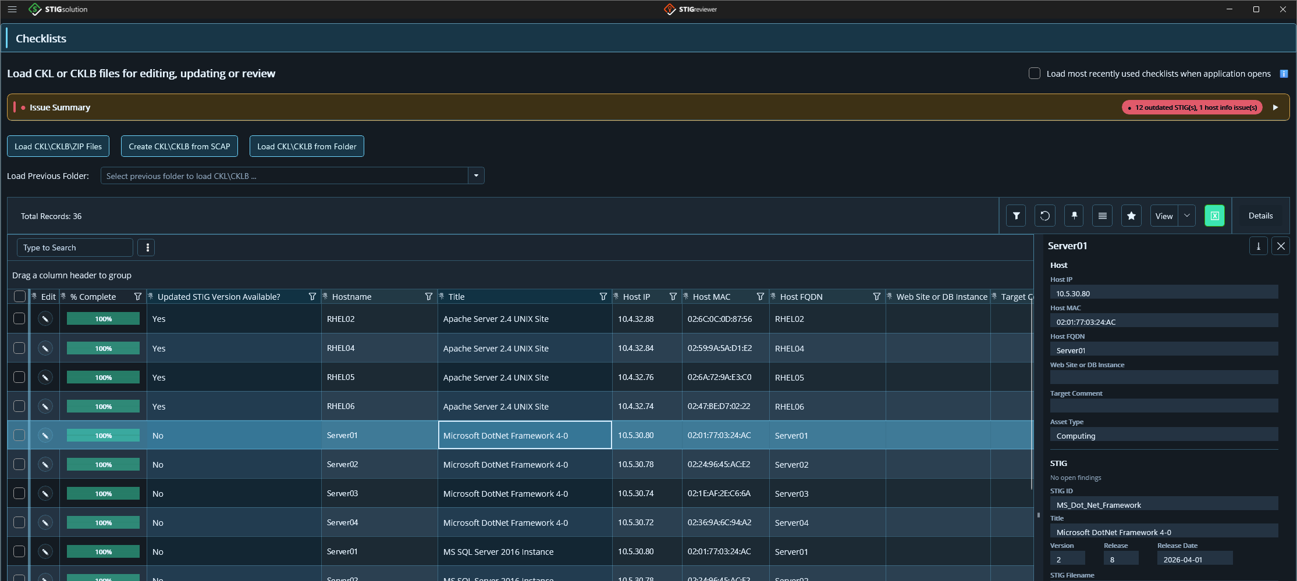
Task: Click the outdated STIGs issue badge
Action: tap(1192, 107)
